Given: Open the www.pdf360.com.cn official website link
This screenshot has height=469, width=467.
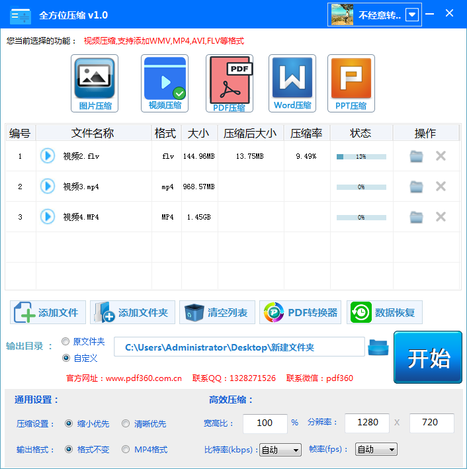Looking at the screenshot, I should click(144, 378).
